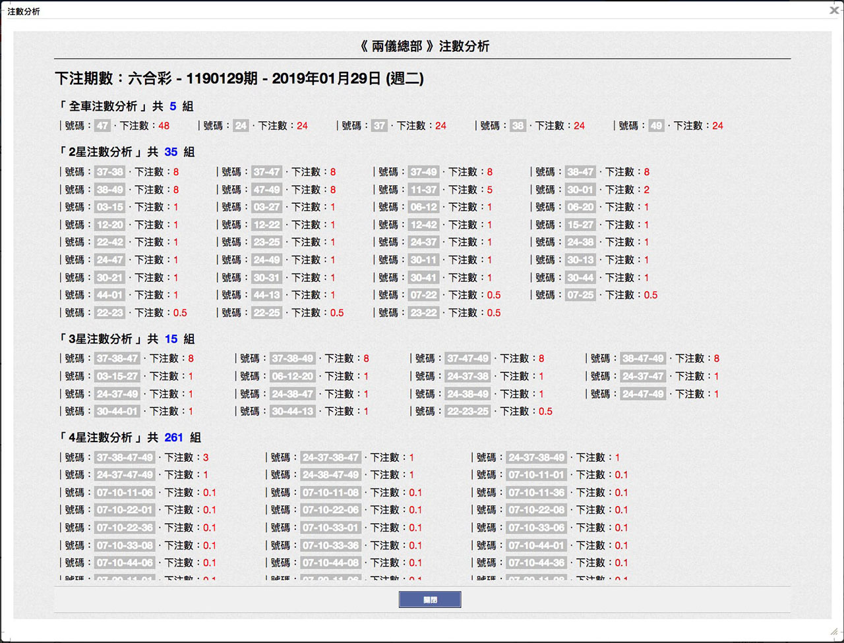This screenshot has height=643, width=844.
Task: Select number badge 47 in 全車注數分析
Action: pos(102,126)
